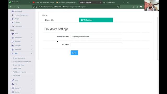Screen dimensions: 167x94
Task: Go back with browser back arrow
Action: pyautogui.click(x=11, y=7)
